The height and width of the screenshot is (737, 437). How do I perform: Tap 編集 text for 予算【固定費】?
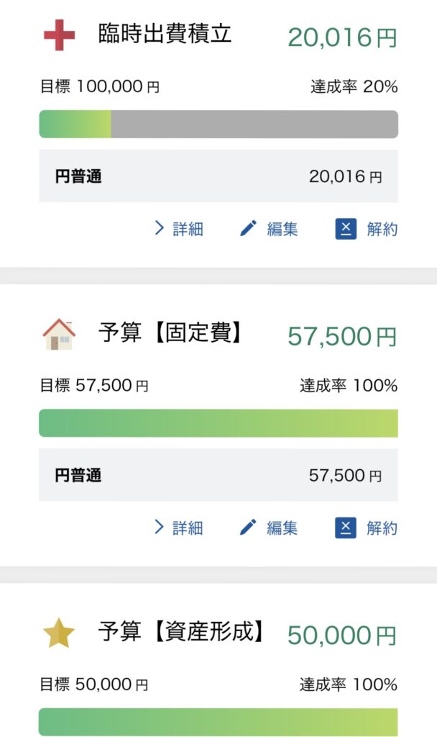(x=282, y=528)
